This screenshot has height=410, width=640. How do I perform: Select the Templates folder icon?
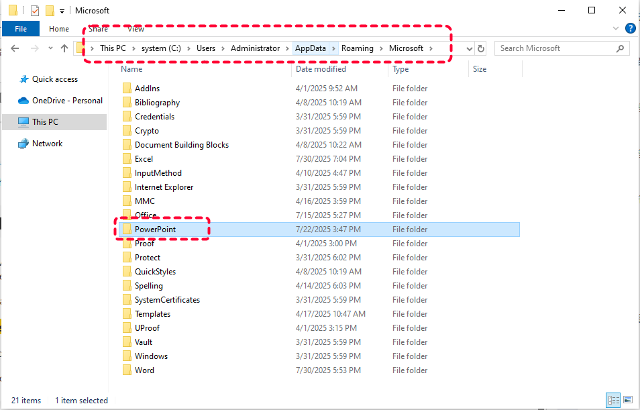pos(127,313)
